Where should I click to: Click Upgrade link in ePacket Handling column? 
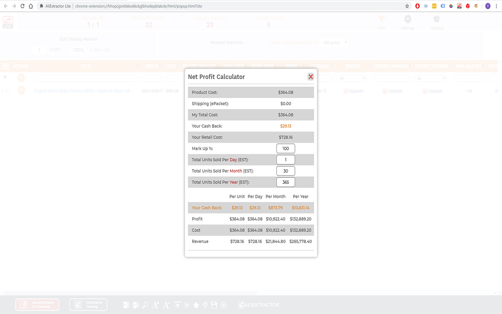point(393,91)
